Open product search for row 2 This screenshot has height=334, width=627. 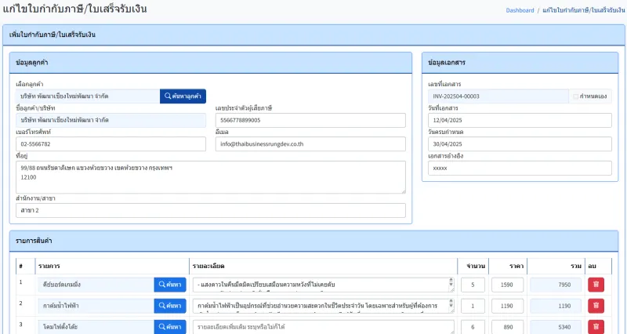tap(170, 306)
